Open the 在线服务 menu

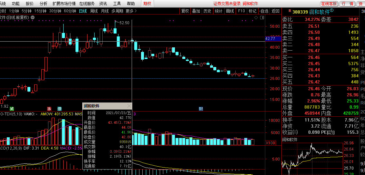click(87, 4)
